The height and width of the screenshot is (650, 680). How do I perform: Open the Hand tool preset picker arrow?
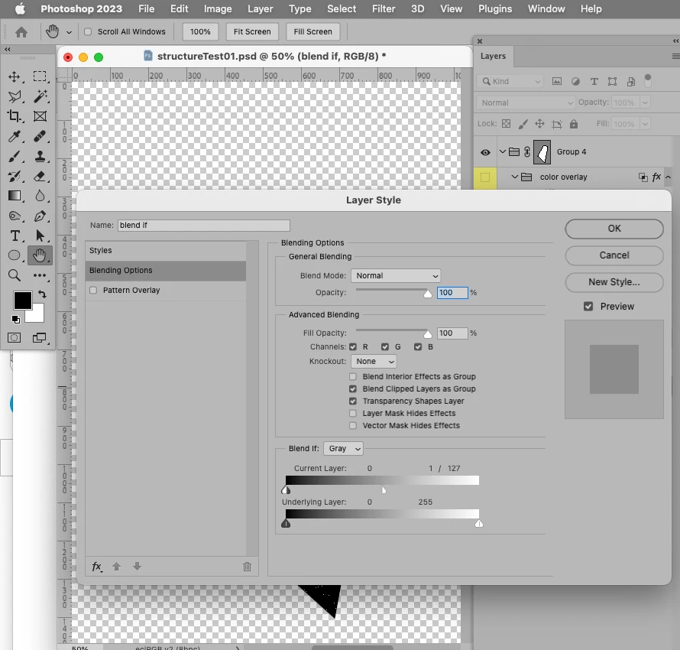(69, 32)
